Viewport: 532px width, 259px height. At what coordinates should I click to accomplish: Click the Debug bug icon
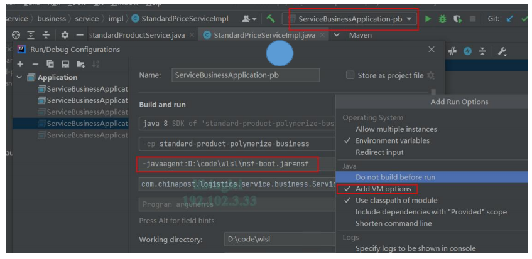[x=443, y=19]
